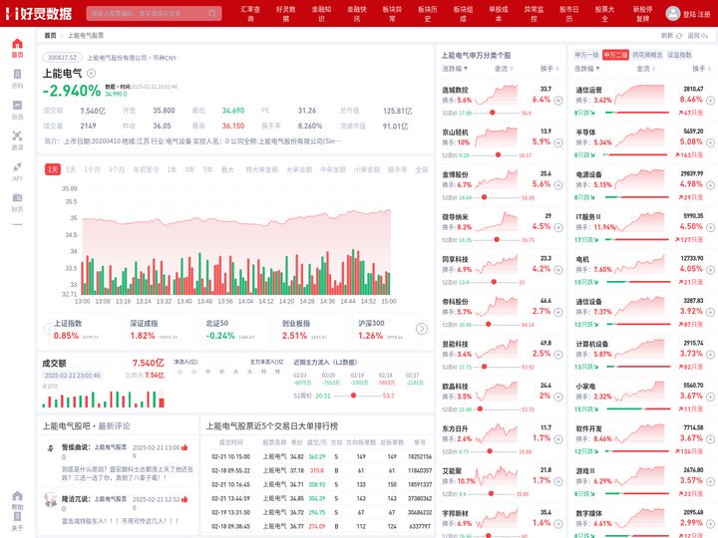Add 上能电气 via plus icon beside title
The image size is (718, 538).
coord(91,73)
